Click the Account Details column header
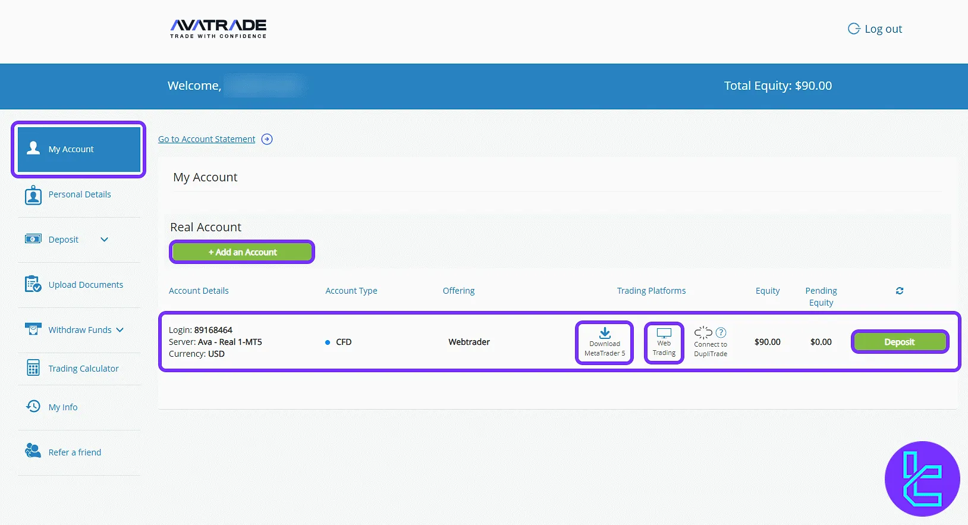 click(199, 291)
